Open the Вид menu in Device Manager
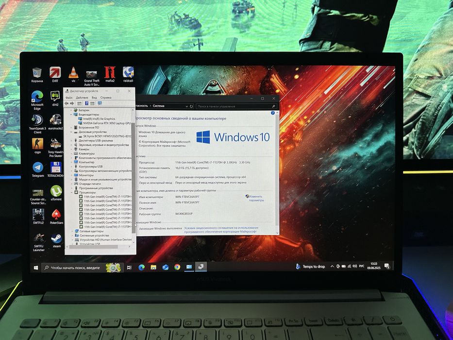Image resolution: width=453 pixels, height=340 pixels. [94, 98]
